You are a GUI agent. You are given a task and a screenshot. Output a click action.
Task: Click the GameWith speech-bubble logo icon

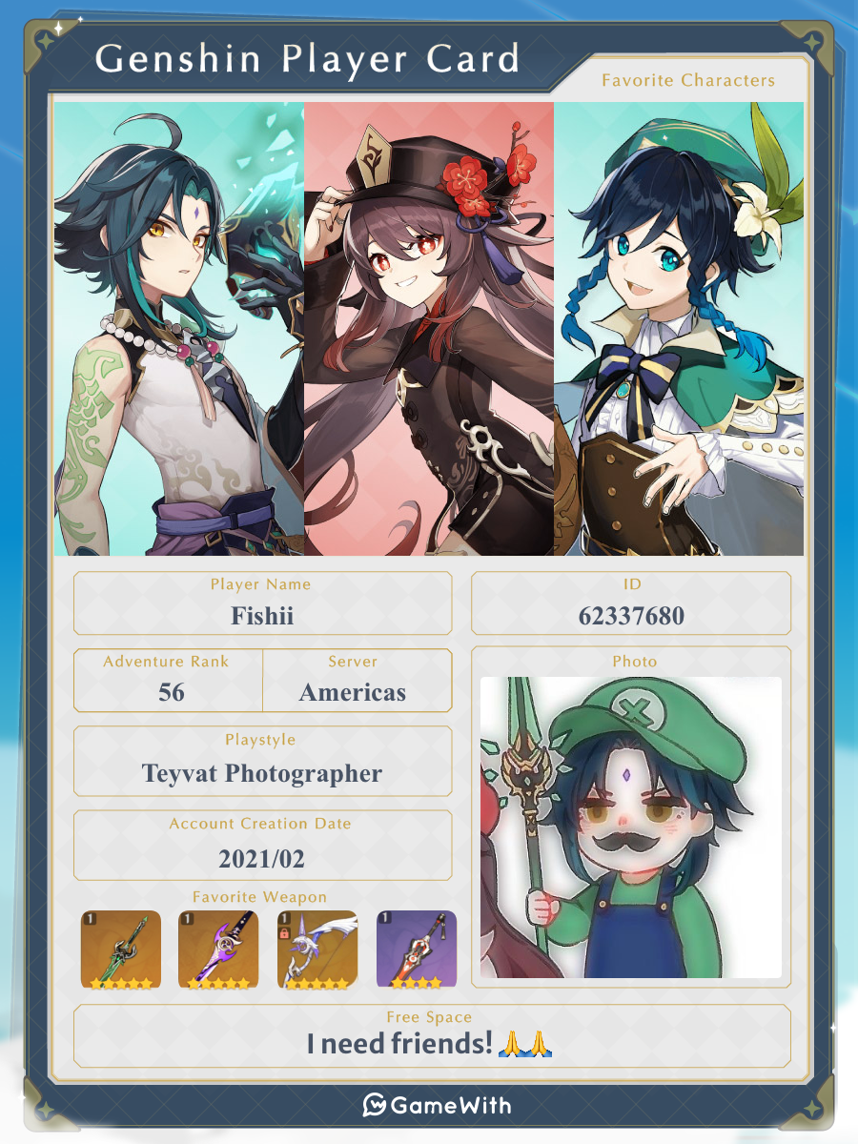point(374,1106)
